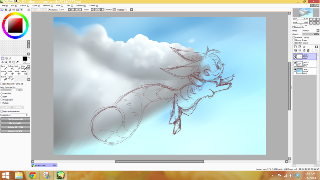Screen dimensions: 320x180
Task: Click the Normal view mode button
Action: [x=109, y=10]
